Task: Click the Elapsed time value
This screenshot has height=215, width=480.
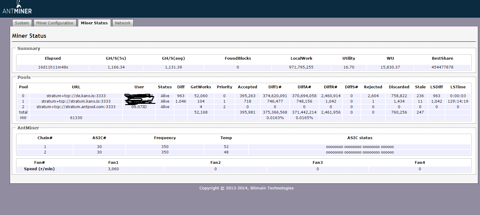Action: click(x=53, y=67)
